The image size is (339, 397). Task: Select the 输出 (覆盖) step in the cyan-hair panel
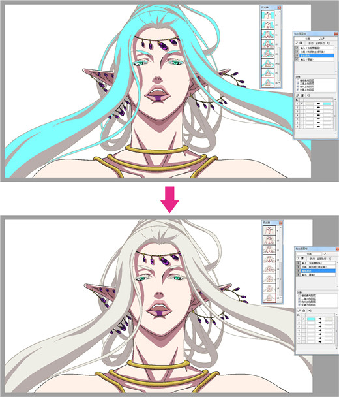coord(316,59)
